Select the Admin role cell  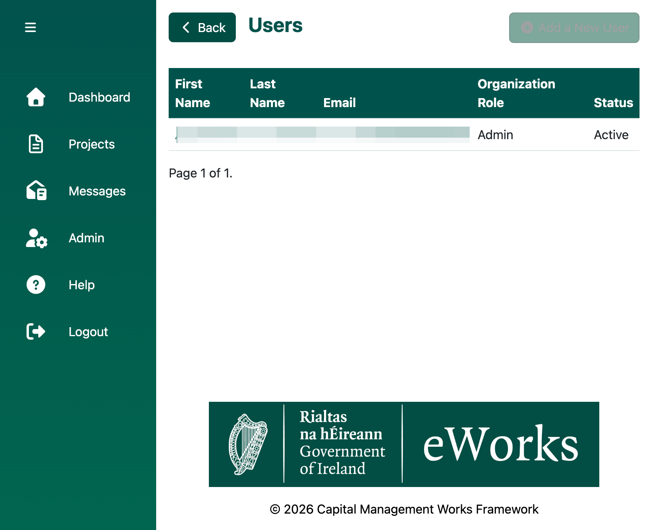pyautogui.click(x=495, y=135)
